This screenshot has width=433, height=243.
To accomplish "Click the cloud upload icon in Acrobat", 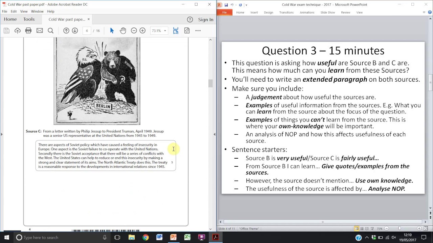I will point(18,31).
